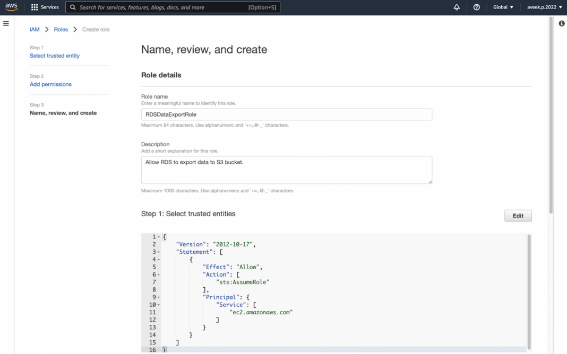Open Step 2 Add permissions

coord(50,84)
